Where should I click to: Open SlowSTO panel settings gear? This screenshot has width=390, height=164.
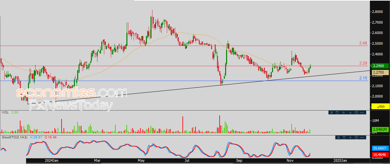[x=356, y=137]
